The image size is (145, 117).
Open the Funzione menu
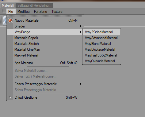coord(40,12)
